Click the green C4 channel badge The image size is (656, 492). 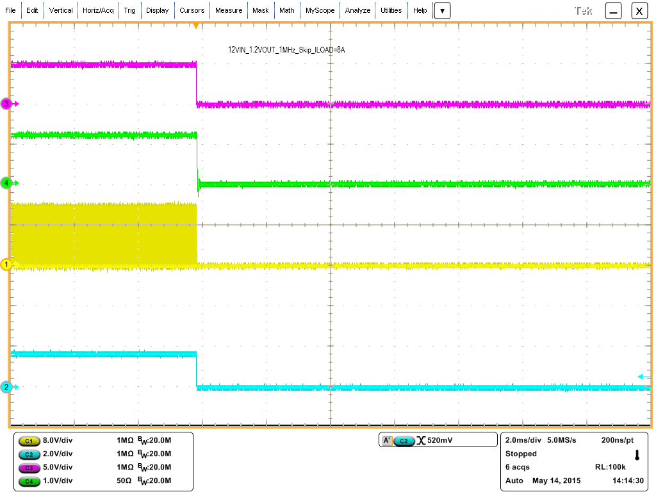(29, 481)
